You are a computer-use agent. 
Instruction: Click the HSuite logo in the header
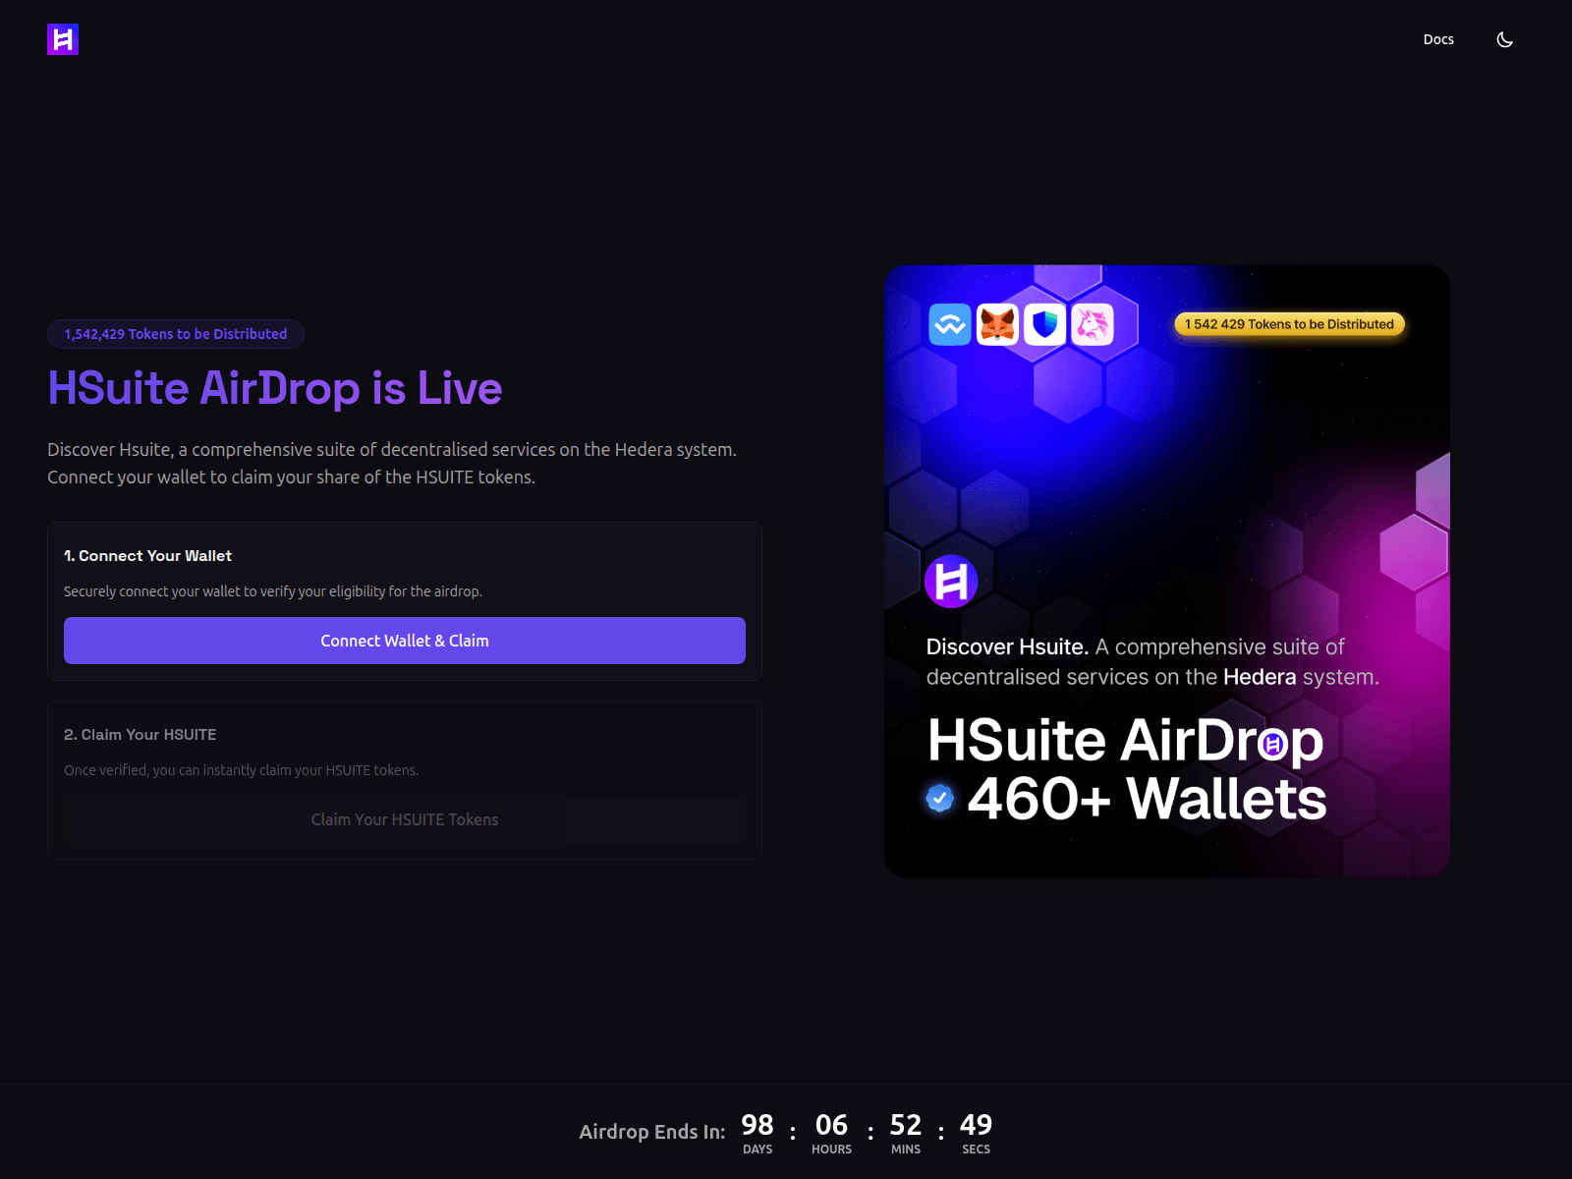[63, 39]
